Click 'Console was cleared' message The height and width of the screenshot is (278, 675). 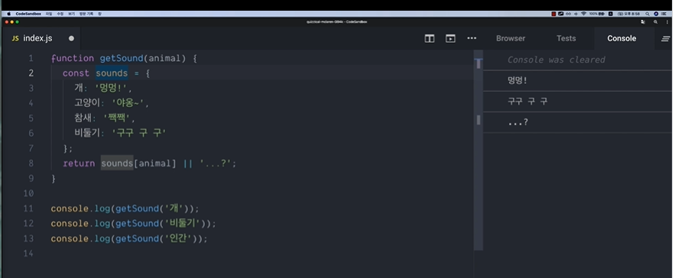pos(557,60)
